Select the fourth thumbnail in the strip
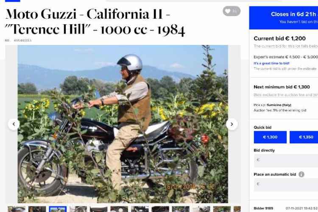The width and height of the screenshot is (318, 212). pos(78,209)
